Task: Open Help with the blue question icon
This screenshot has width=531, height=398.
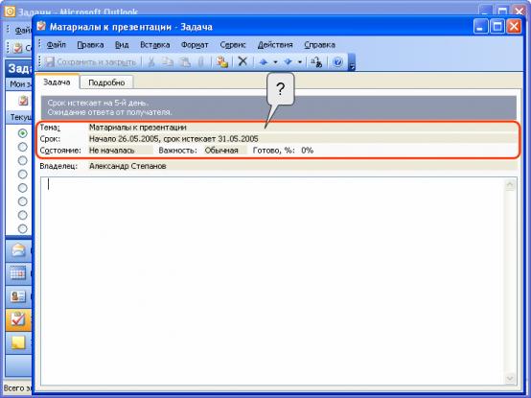Action: pos(337,62)
